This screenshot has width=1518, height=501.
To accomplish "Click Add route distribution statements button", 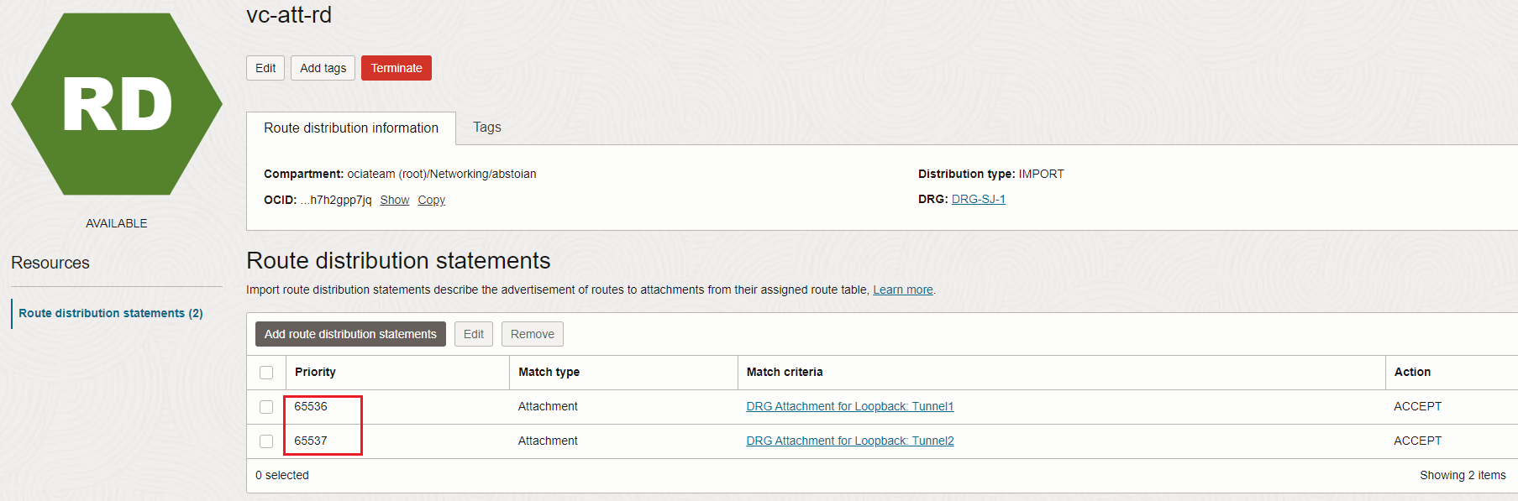I will coord(350,334).
